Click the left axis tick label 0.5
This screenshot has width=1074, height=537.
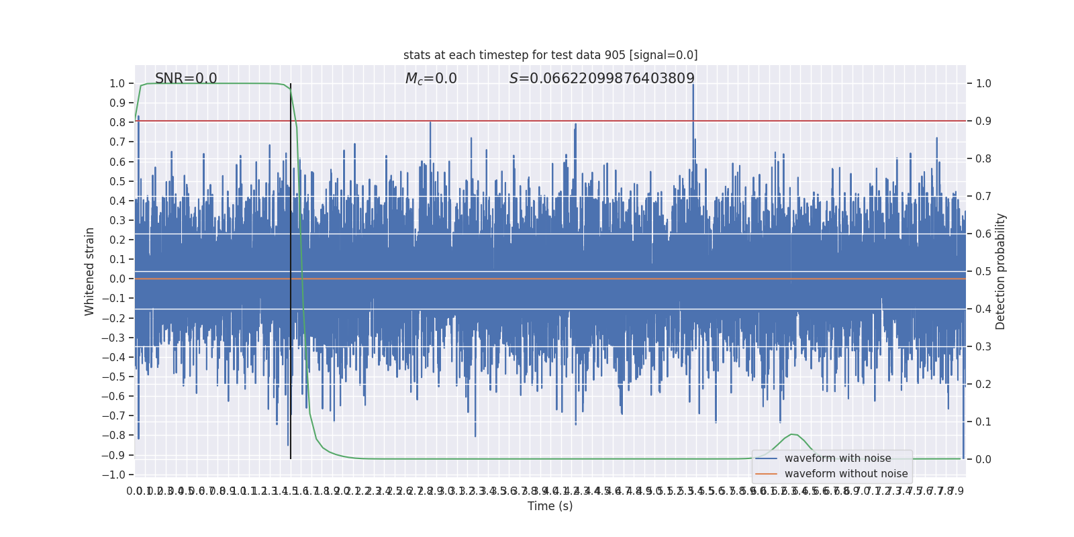coord(117,181)
